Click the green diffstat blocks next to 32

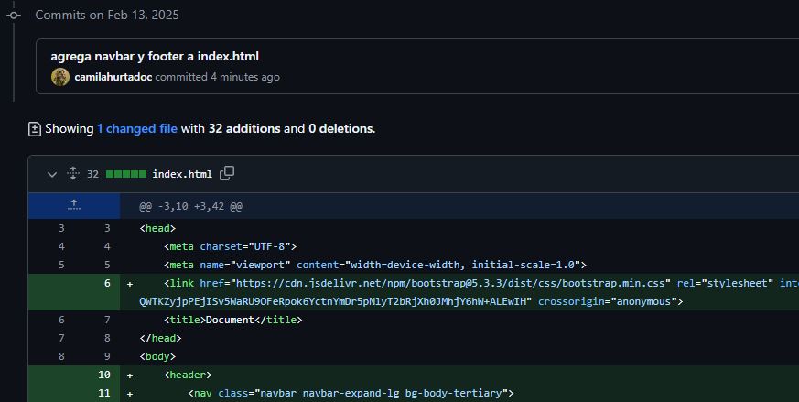(x=126, y=174)
